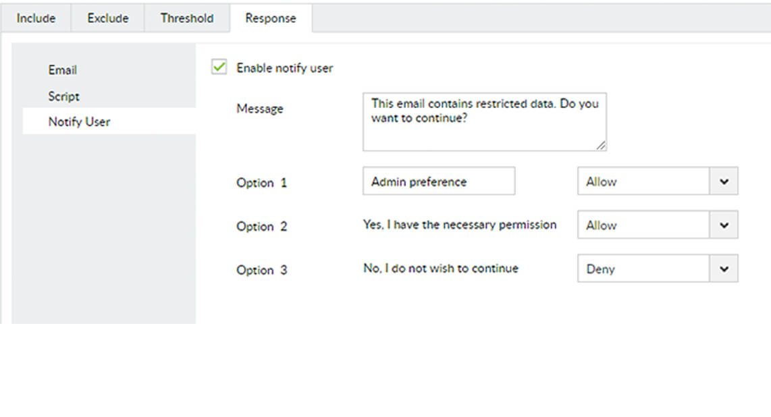Click the Message field label
771x417 pixels.
click(x=260, y=109)
